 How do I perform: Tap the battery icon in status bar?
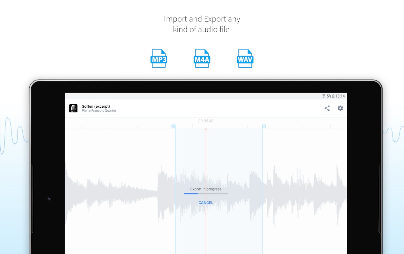333,96
